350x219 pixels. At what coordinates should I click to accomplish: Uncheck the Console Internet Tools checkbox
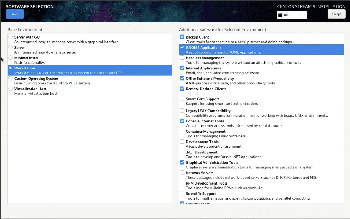[x=182, y=121]
